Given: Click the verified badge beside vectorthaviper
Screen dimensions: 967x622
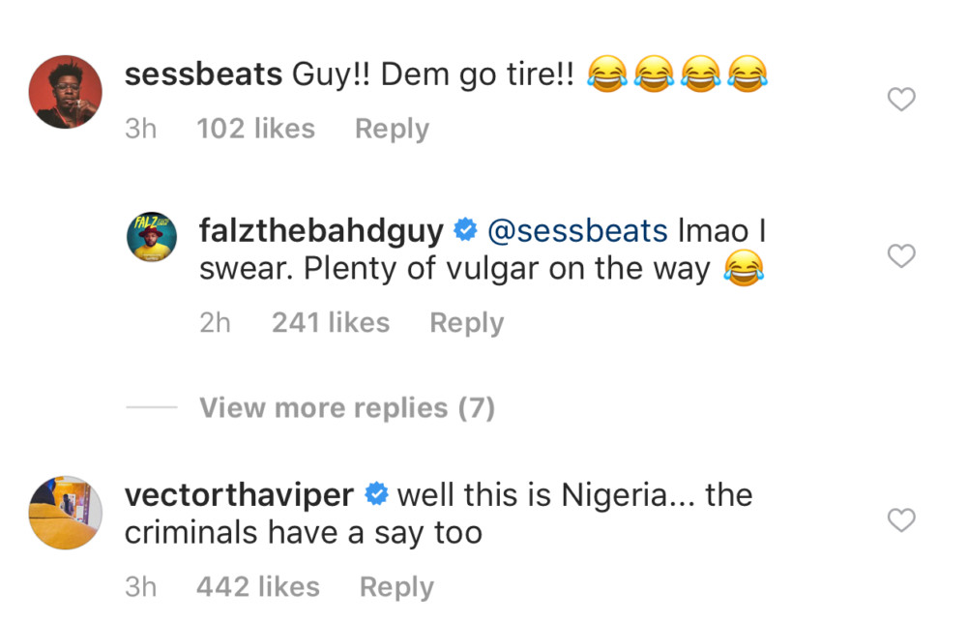Looking at the screenshot, I should 376,495.
